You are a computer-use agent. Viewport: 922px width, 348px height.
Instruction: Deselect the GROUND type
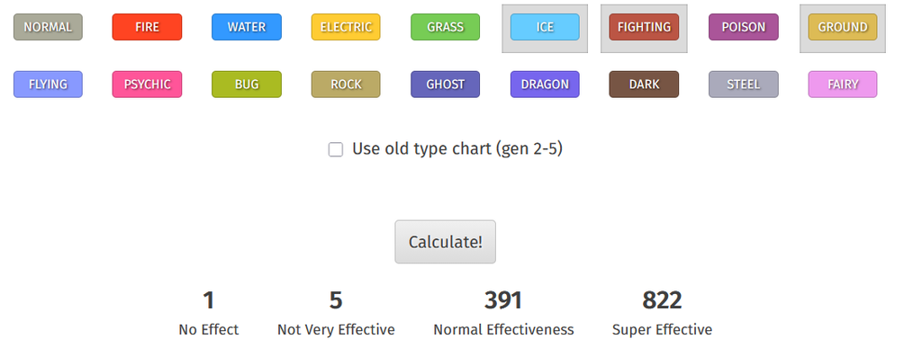click(843, 27)
